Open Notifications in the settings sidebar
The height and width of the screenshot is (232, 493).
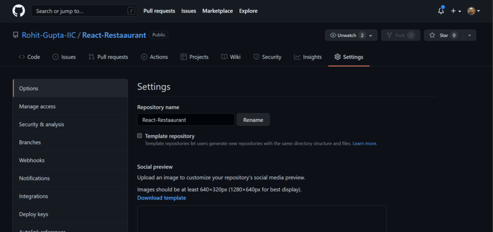70,178
